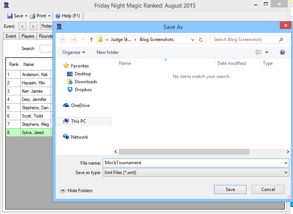293x214 pixels.
Task: Select Favorites in the navigation pane
Action: (x=76, y=66)
